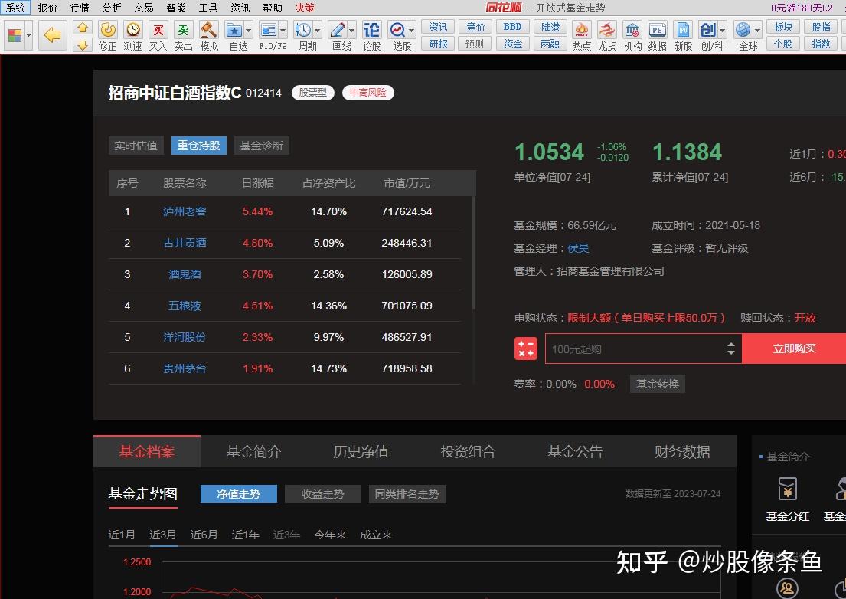846x599 pixels.
Task: Click the 0元领180天L2 promo link
Action: tap(802, 8)
